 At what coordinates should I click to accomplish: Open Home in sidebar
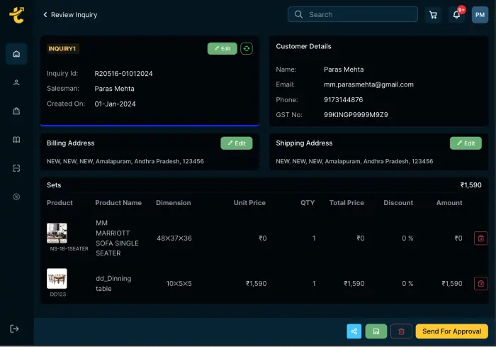(16, 54)
